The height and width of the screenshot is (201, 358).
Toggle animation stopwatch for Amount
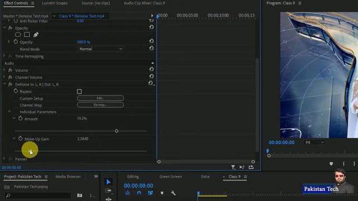click(x=20, y=118)
